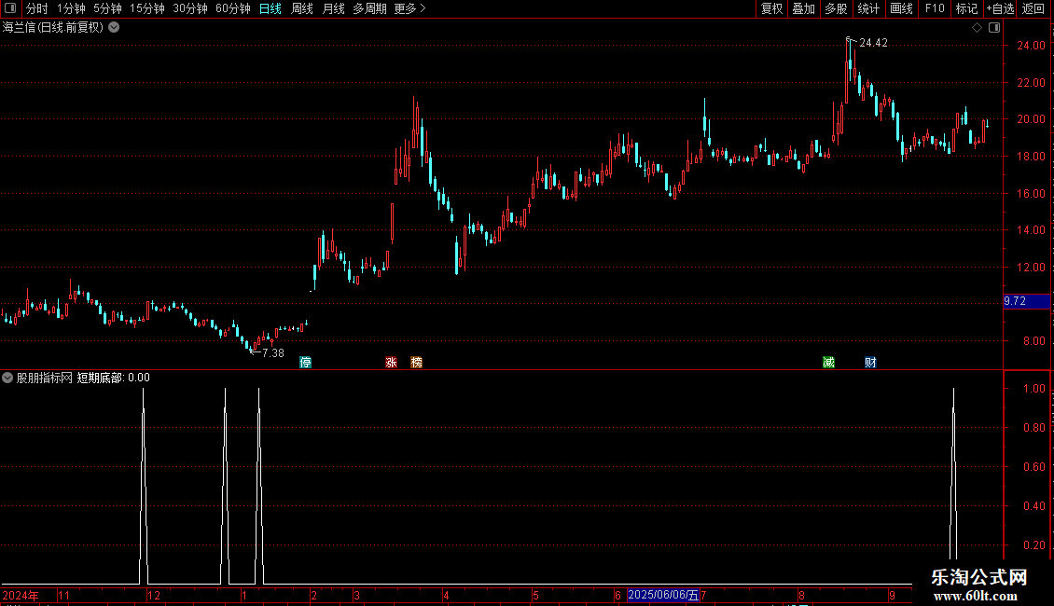Click the 2024年 timeline label
The width and height of the screenshot is (1054, 606).
pyautogui.click(x=21, y=595)
